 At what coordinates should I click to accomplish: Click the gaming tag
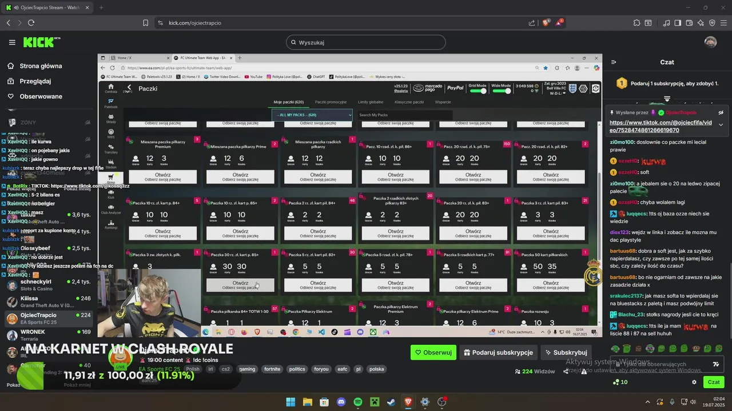[247, 369]
